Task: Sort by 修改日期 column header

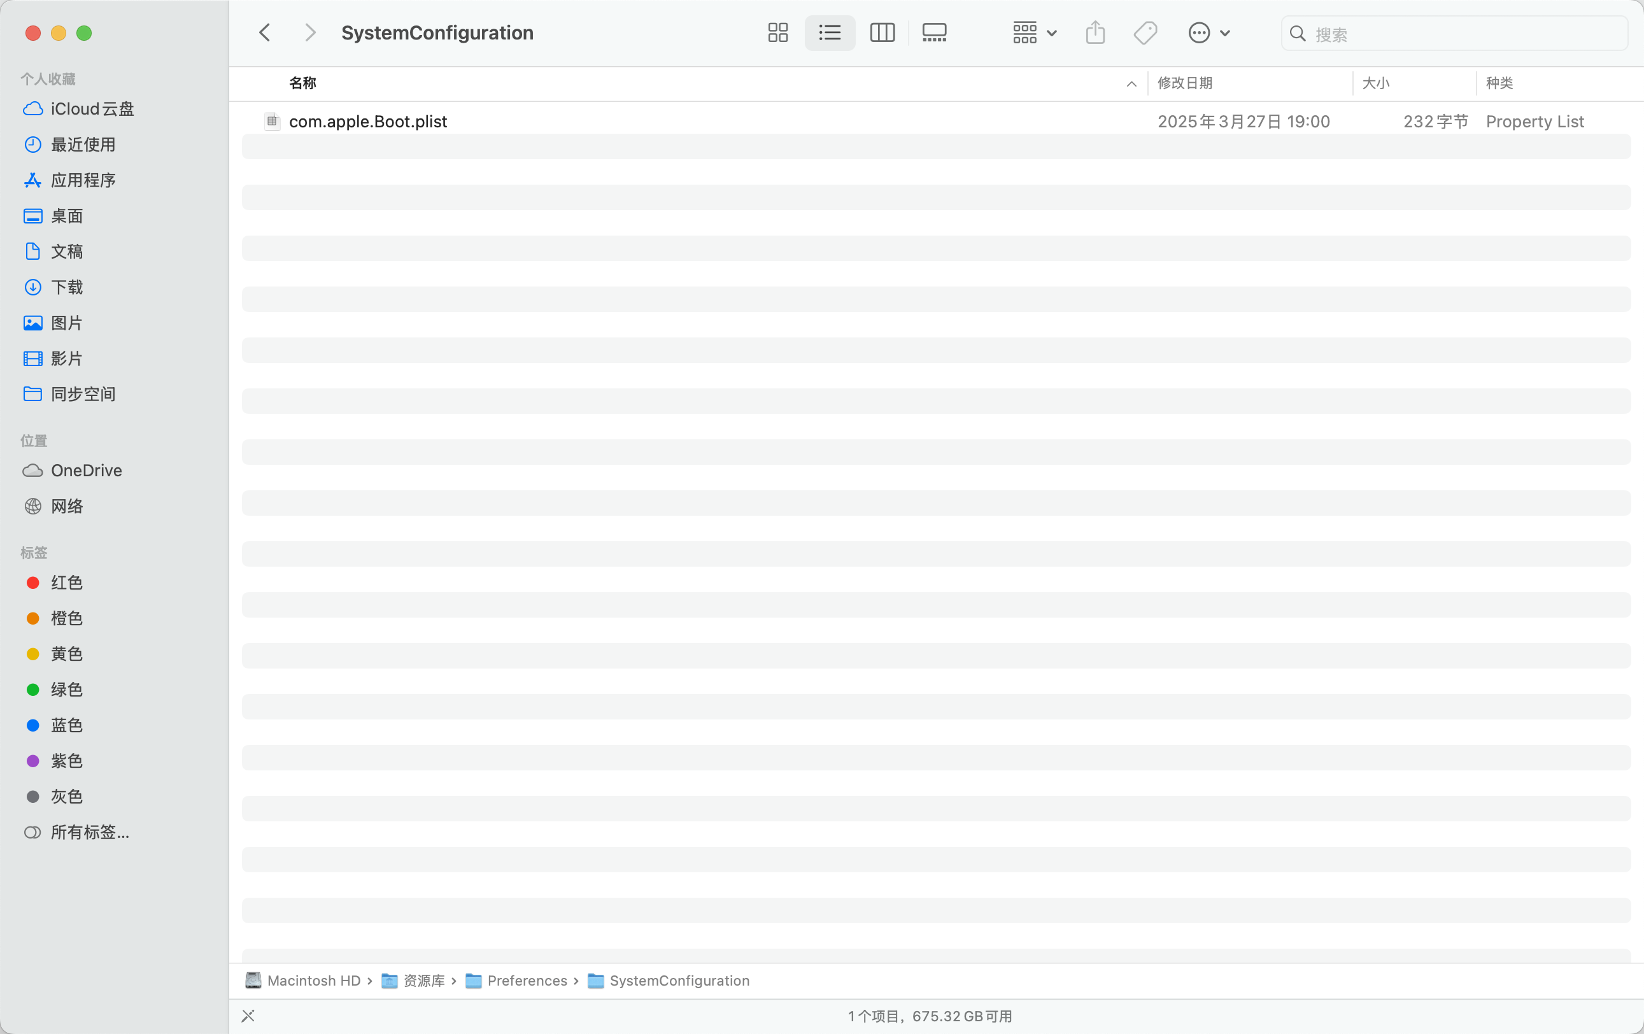Action: (x=1184, y=83)
